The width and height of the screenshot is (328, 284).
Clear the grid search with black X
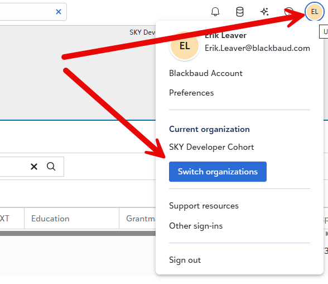(34, 167)
